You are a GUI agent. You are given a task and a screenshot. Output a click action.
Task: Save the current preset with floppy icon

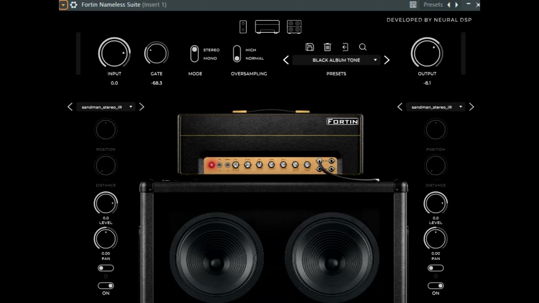point(310,47)
